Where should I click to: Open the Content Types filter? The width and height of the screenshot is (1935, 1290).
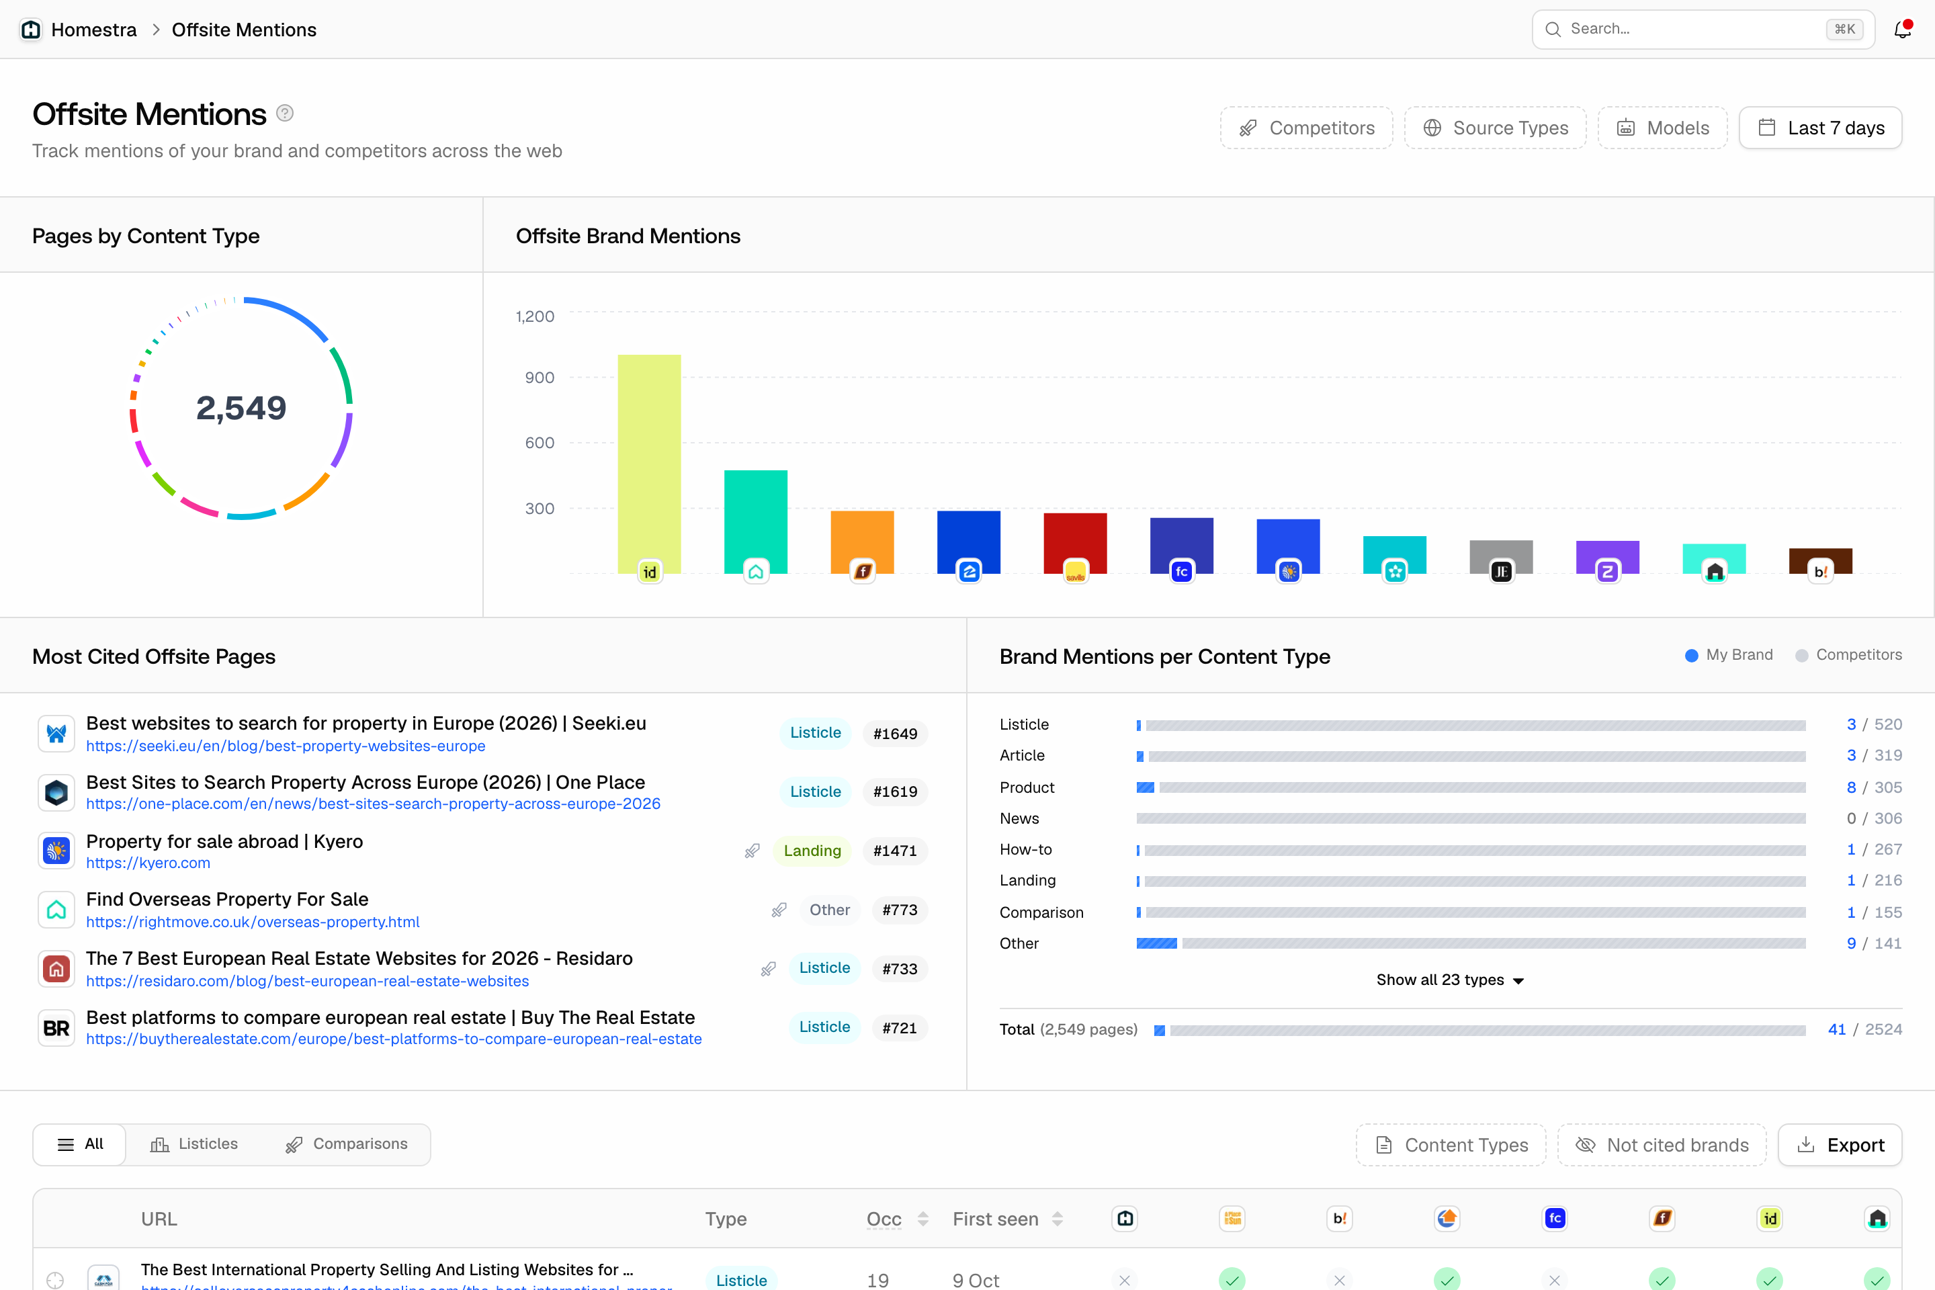pyautogui.click(x=1451, y=1145)
